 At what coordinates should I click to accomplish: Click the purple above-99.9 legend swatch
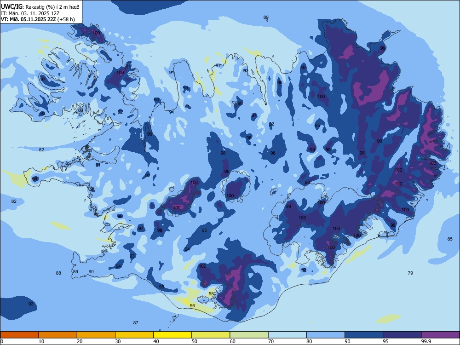[440, 335]
